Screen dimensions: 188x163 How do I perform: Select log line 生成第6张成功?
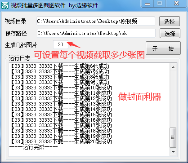point(60,66)
